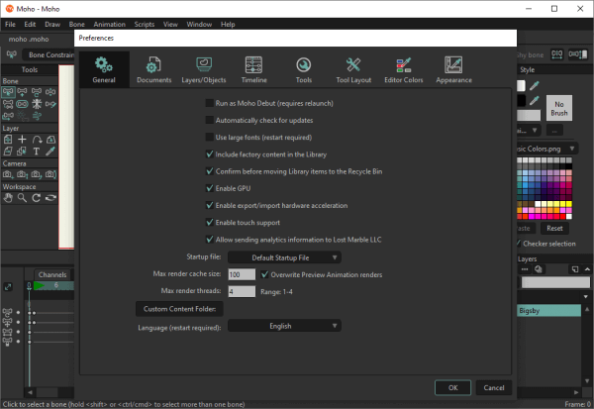Uncheck Include factory content in the Library
594x409 pixels.
[209, 154]
